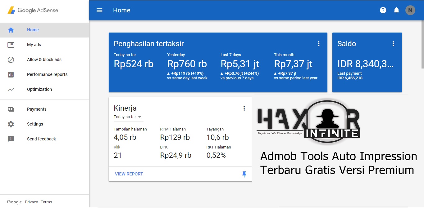Click the Home header title

click(122, 10)
